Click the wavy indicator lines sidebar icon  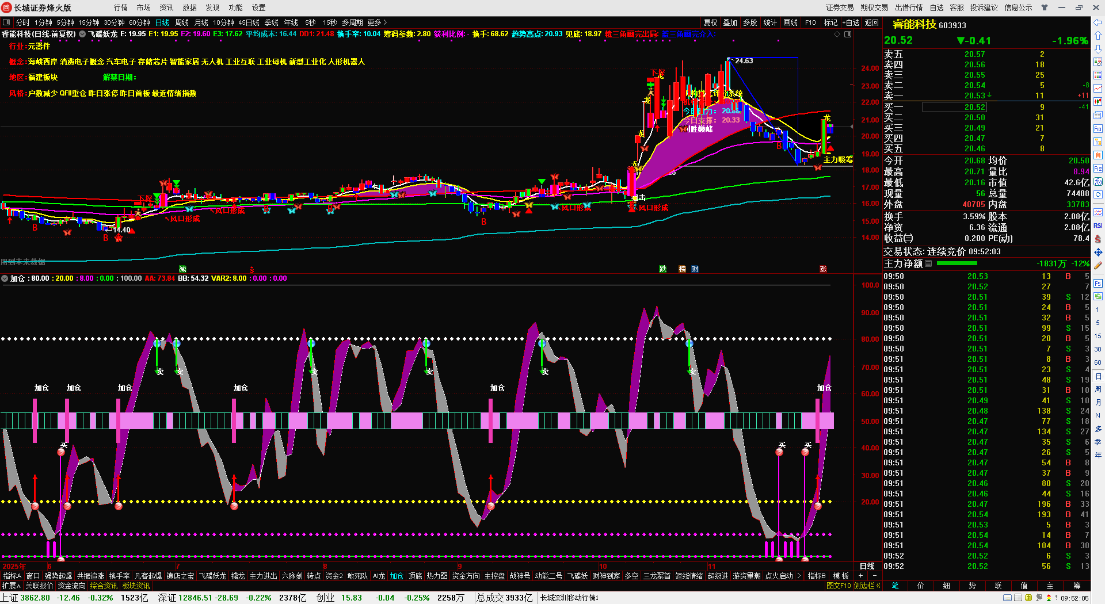(x=1098, y=212)
